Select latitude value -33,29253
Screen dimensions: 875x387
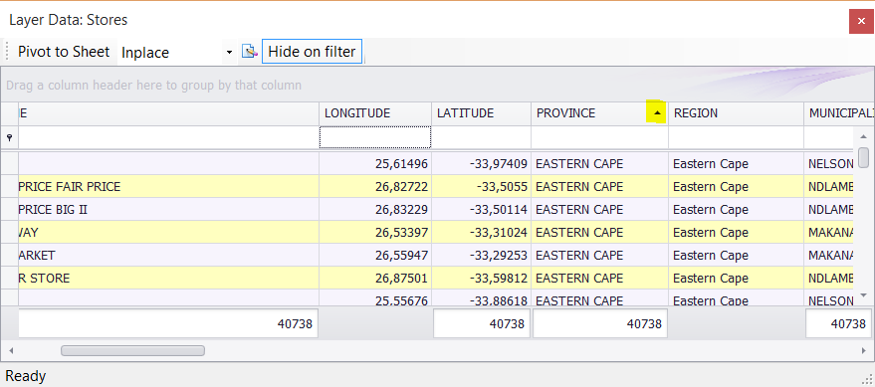[481, 255]
